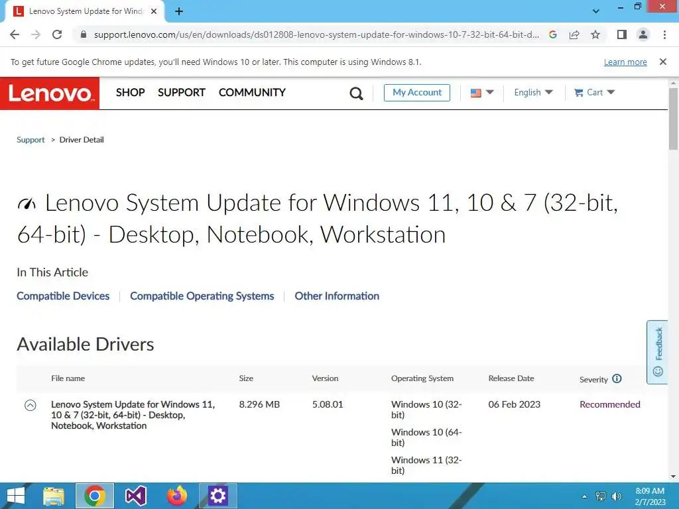
Task: Open the COMMUNITY menu
Action: (x=252, y=93)
